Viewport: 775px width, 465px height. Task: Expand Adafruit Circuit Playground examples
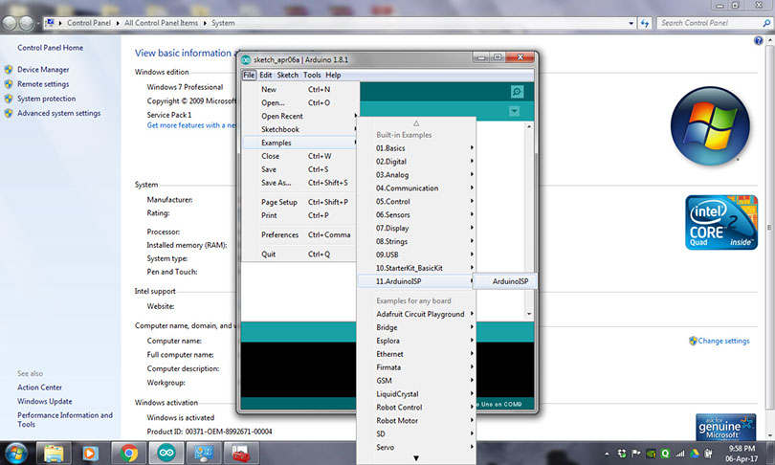click(416, 314)
